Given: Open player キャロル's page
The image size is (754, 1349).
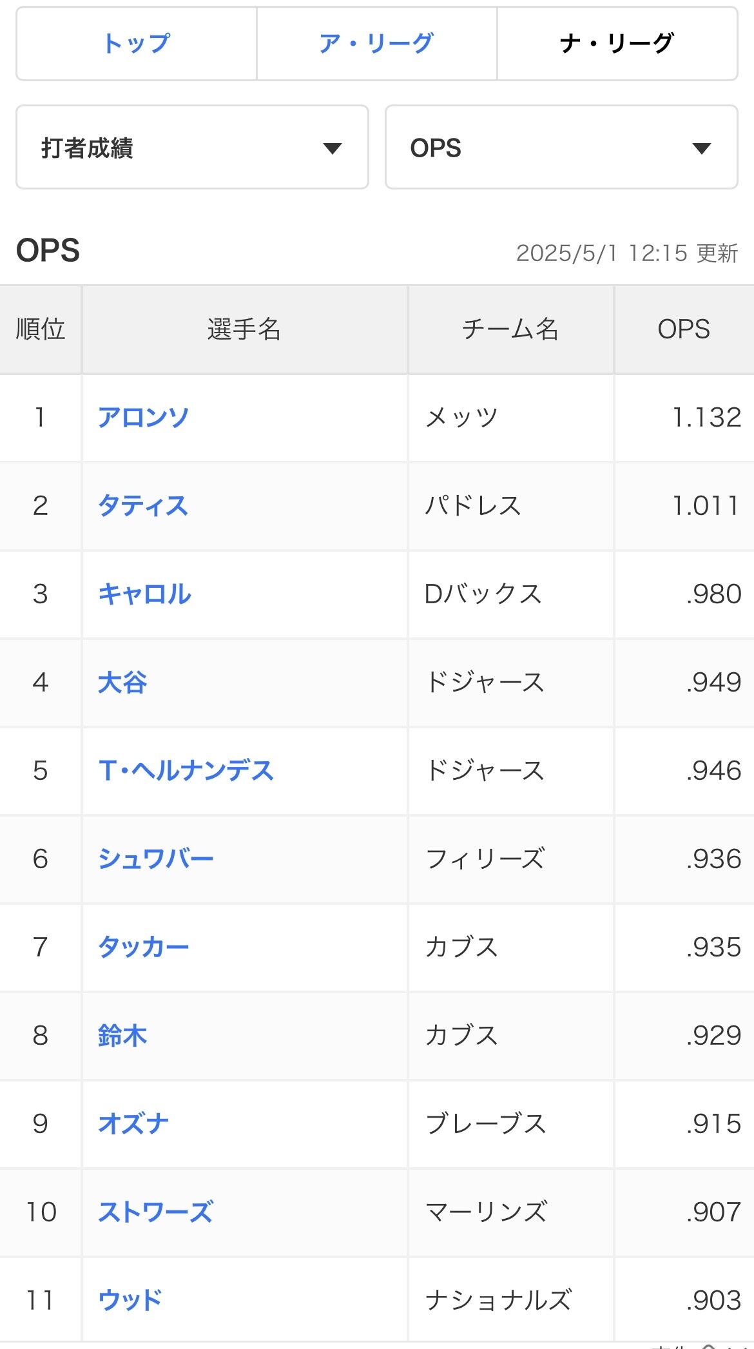Looking at the screenshot, I should click(x=144, y=594).
